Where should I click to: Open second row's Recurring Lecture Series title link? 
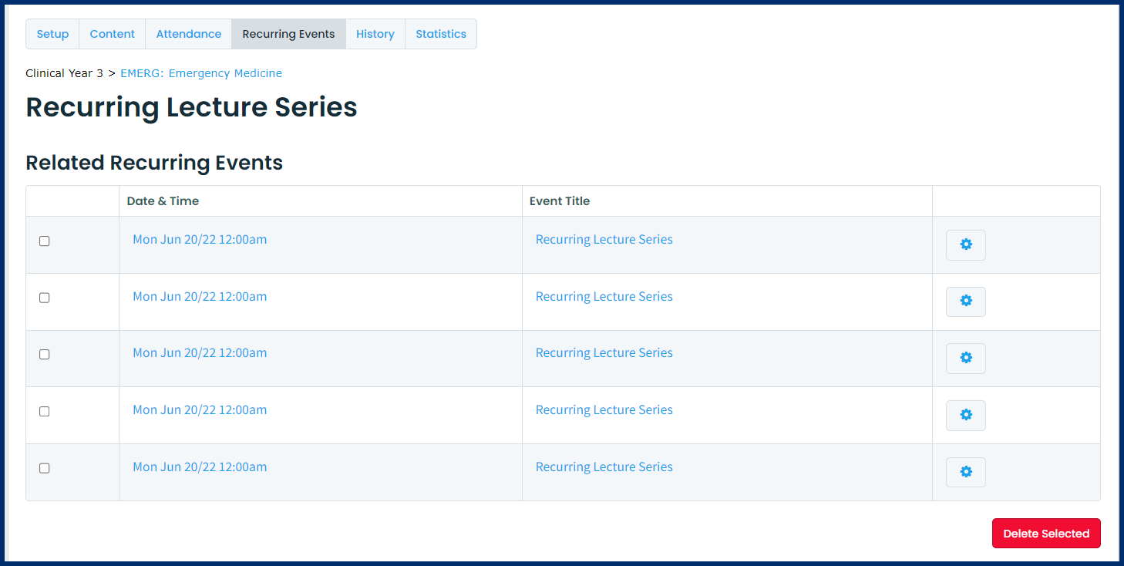[x=604, y=296]
